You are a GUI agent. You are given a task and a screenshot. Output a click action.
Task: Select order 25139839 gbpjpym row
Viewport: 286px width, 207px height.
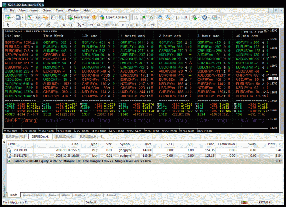(x=145, y=150)
